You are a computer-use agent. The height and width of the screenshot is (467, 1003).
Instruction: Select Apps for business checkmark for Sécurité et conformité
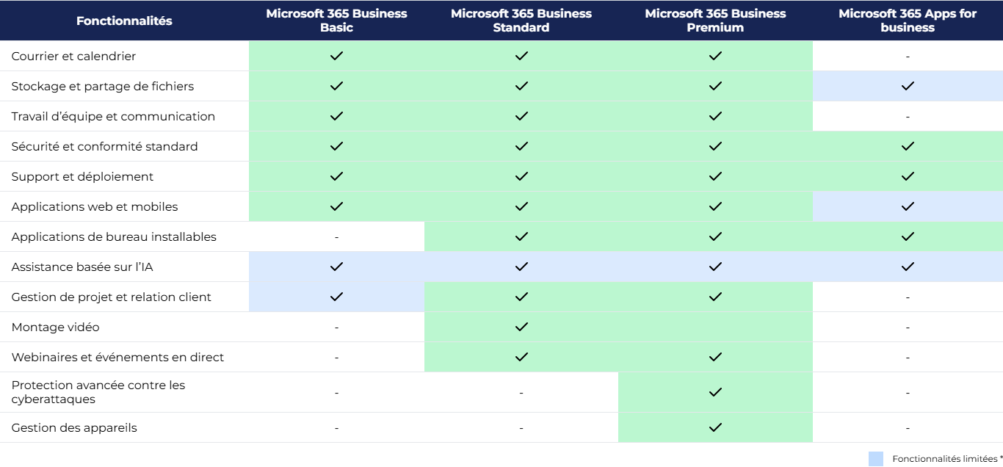pos(908,146)
